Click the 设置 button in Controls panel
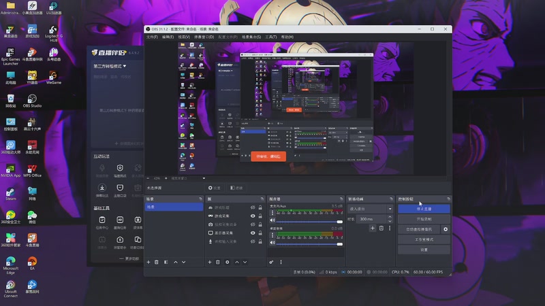 424,250
